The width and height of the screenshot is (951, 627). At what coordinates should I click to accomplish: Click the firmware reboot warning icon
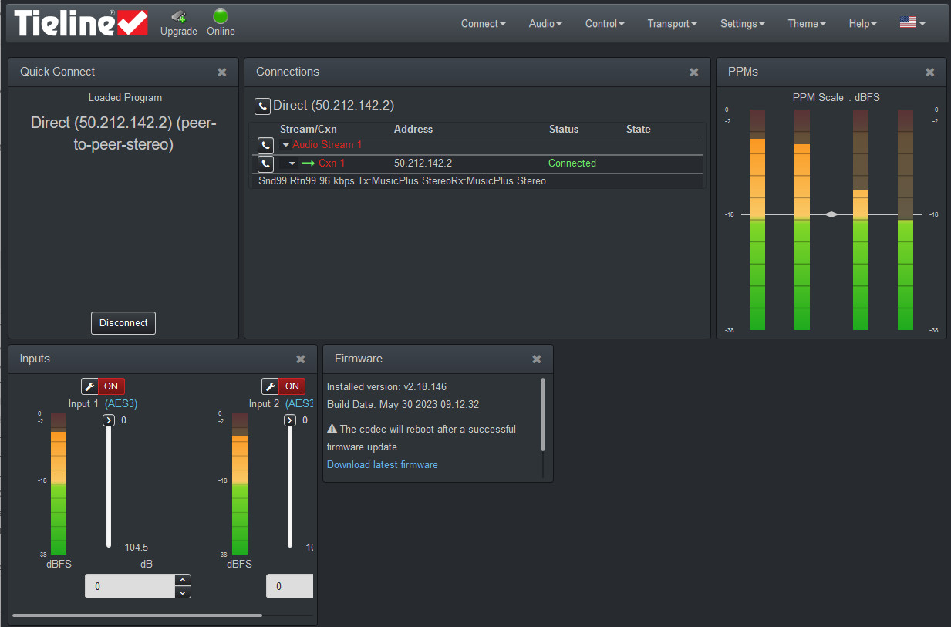[x=332, y=429]
